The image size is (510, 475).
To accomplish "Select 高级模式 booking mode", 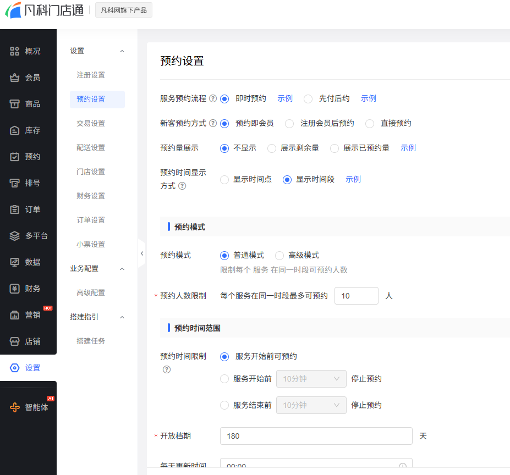I will click(279, 256).
